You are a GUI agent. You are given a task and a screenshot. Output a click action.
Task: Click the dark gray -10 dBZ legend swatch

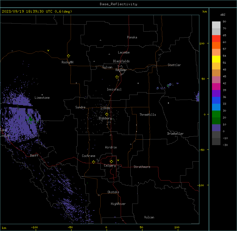coord(216,142)
